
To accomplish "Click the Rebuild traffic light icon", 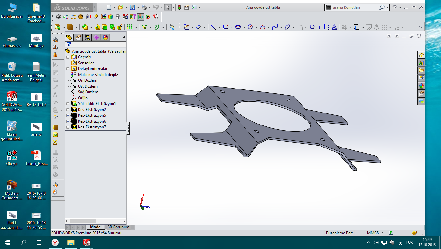I will pyautogui.click(x=179, y=7).
